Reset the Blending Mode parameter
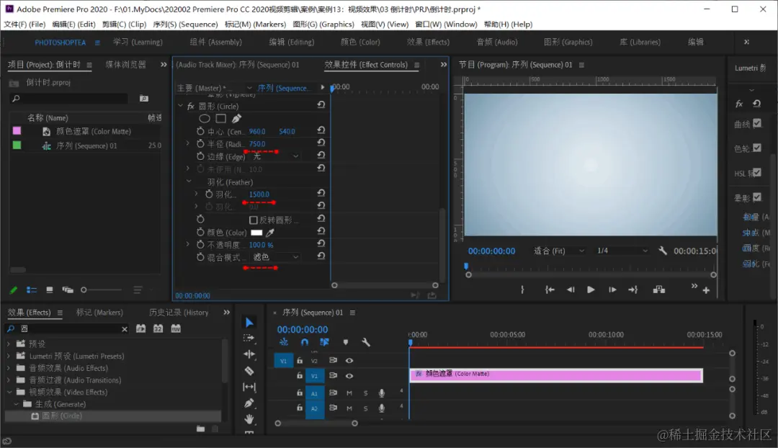Viewport: 778px width, 448px height. click(x=321, y=256)
